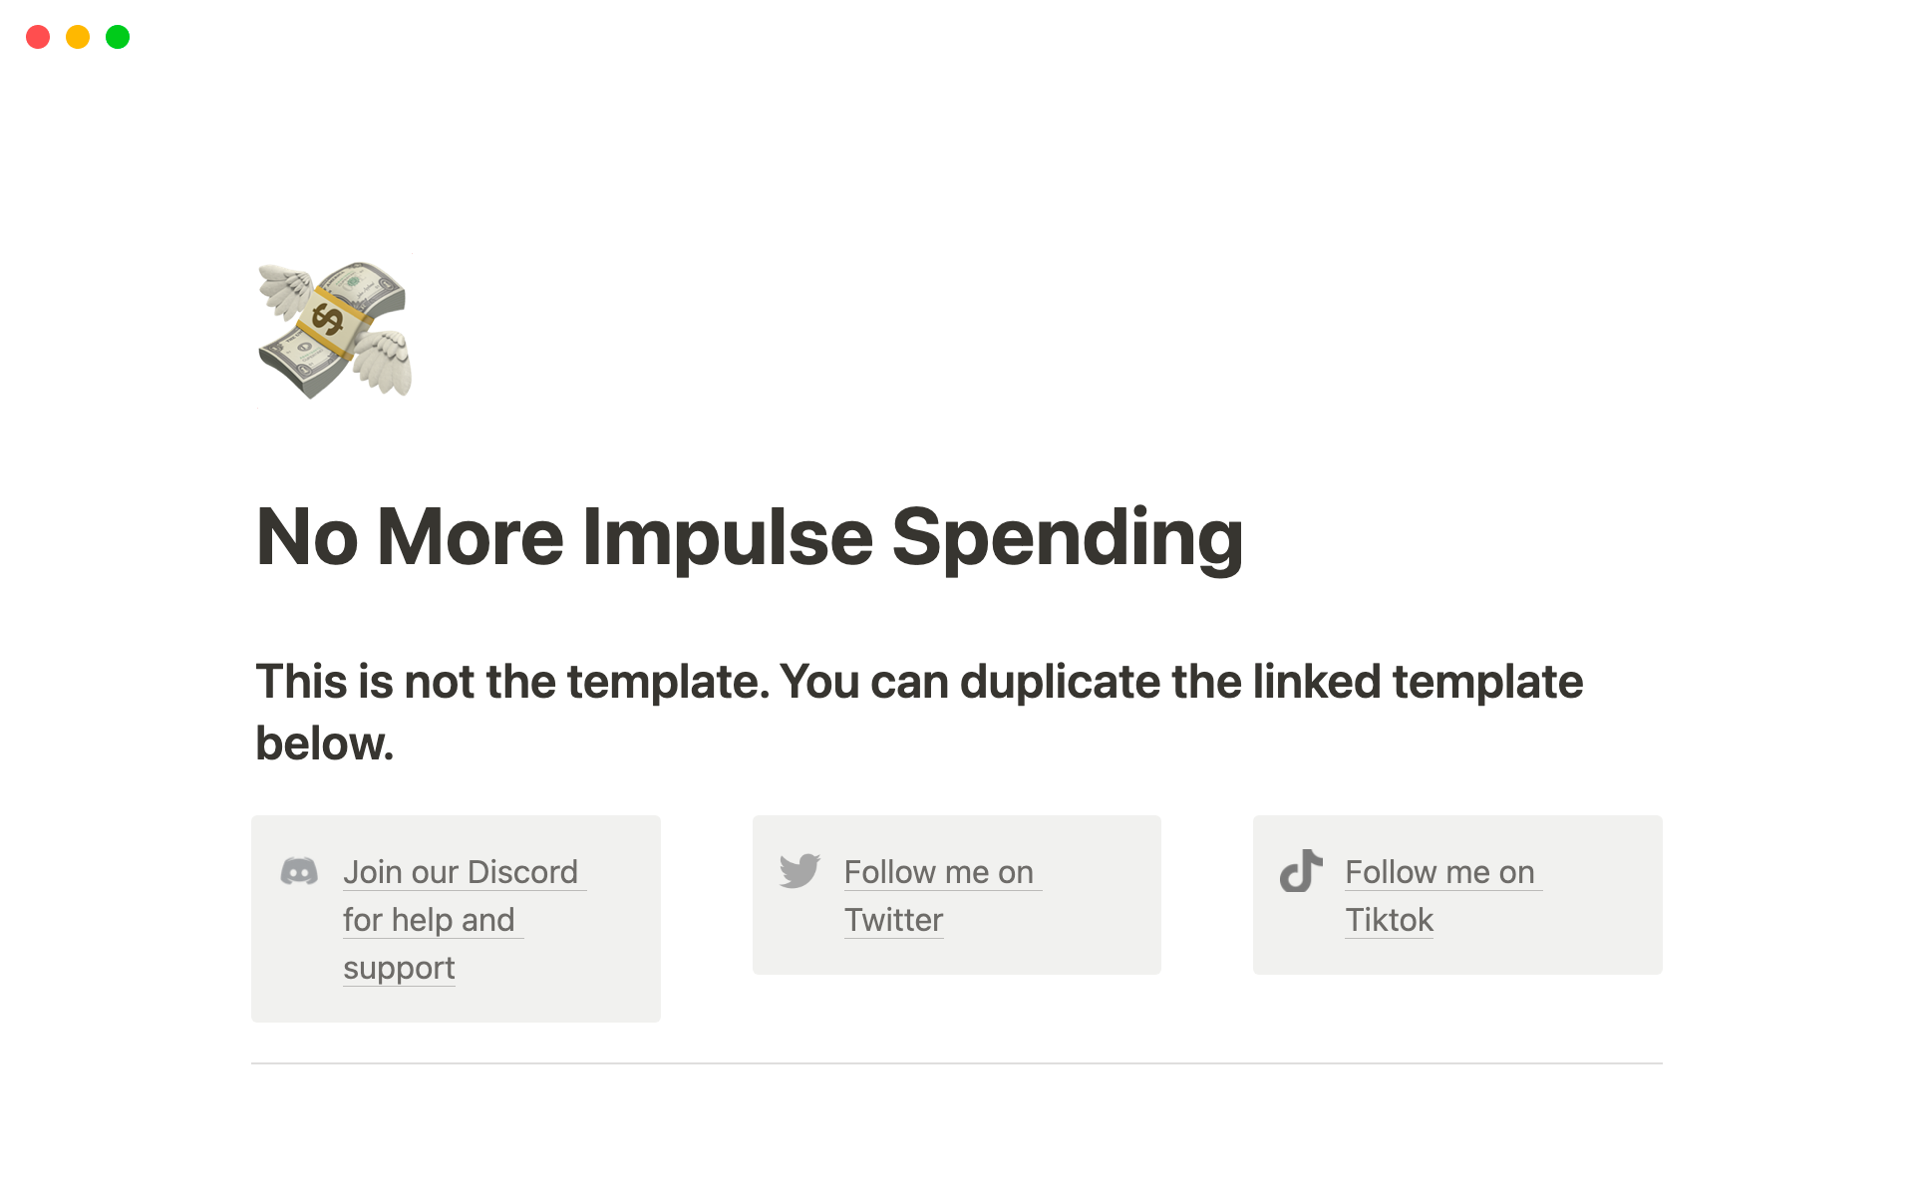This screenshot has height=1196, width=1914.
Task: Select the "No More Impulse Spending" page title
Action: coord(750,537)
